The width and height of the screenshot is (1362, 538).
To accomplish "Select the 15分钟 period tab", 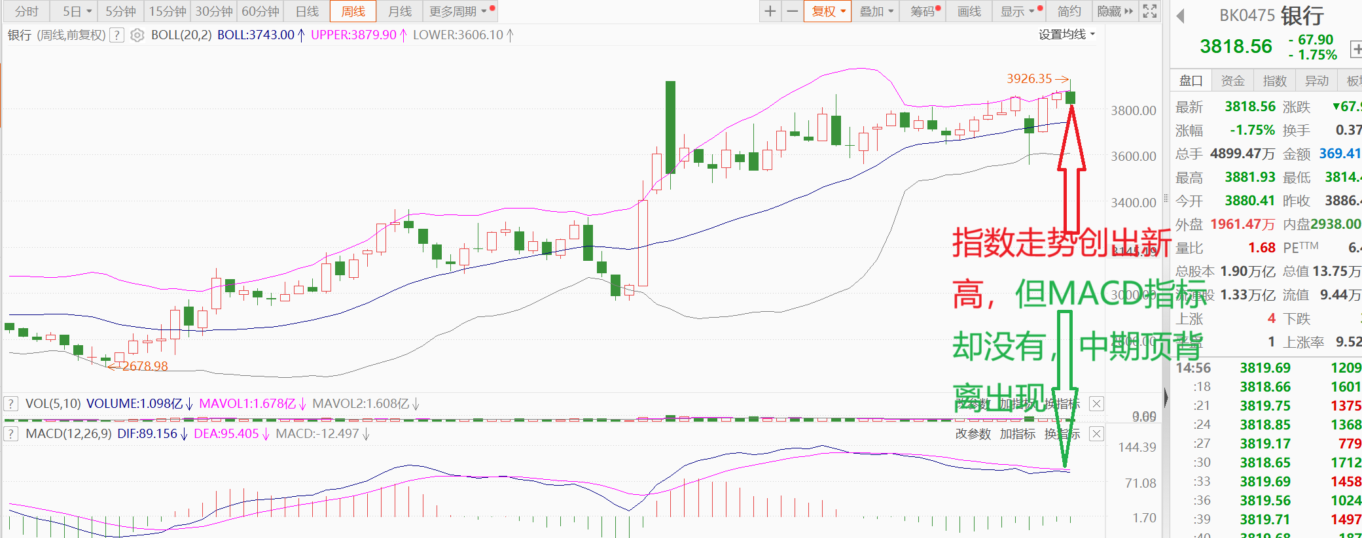I will [168, 11].
